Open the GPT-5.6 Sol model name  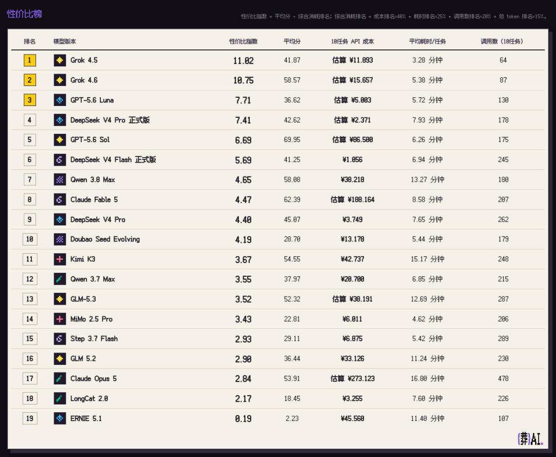[x=90, y=139]
